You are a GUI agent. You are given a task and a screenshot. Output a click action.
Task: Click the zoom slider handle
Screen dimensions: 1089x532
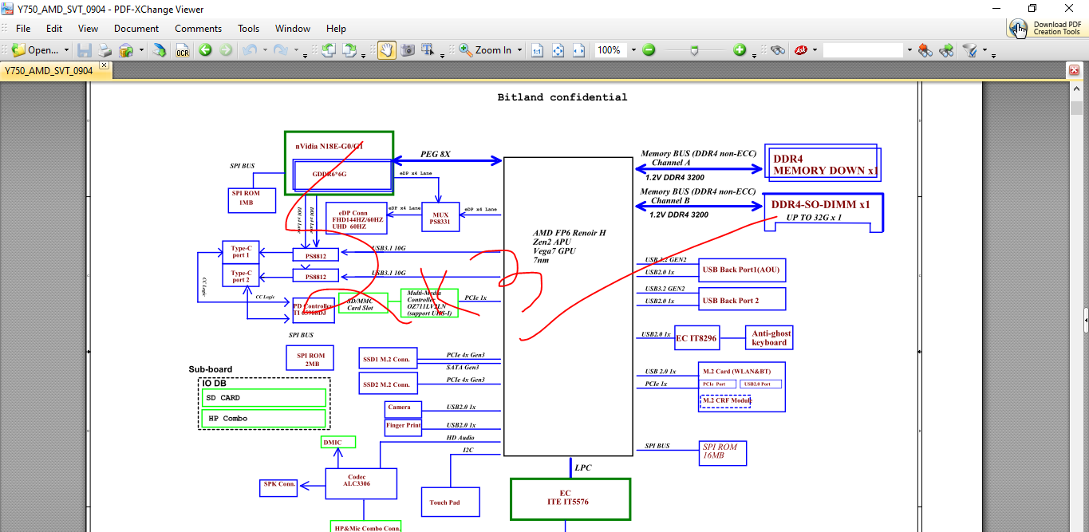[695, 49]
